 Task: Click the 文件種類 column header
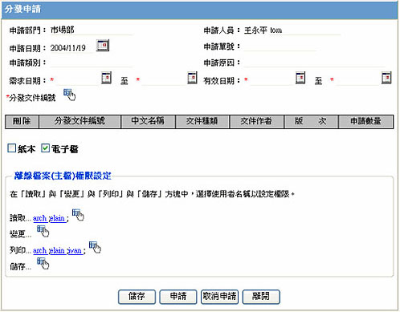tap(202, 122)
